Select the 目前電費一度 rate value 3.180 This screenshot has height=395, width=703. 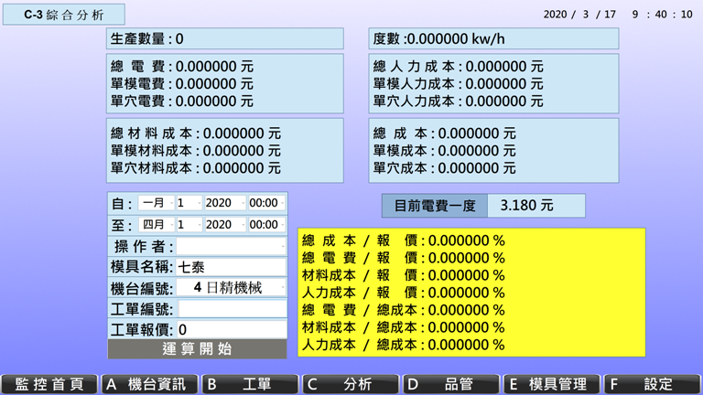click(x=535, y=206)
